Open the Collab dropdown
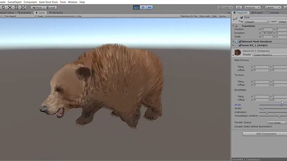 click(x=225, y=8)
